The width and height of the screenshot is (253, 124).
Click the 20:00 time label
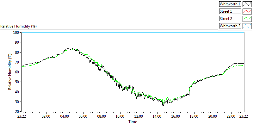coord(213,116)
